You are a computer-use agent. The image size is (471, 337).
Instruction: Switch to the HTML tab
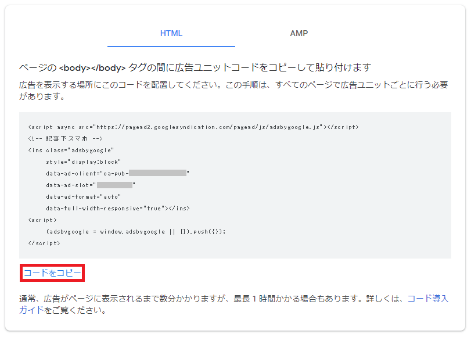click(x=171, y=33)
